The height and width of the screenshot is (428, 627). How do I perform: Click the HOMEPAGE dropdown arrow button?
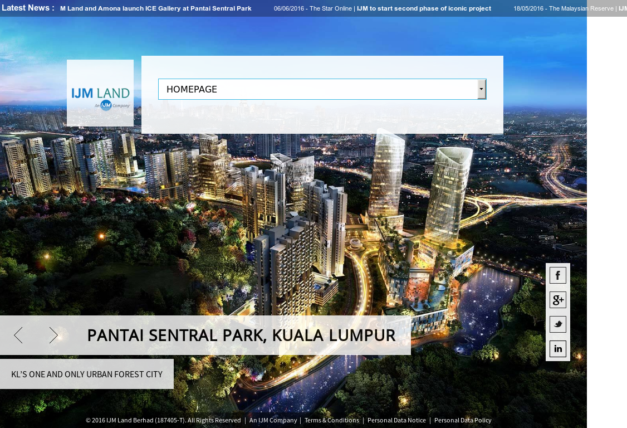click(x=482, y=89)
